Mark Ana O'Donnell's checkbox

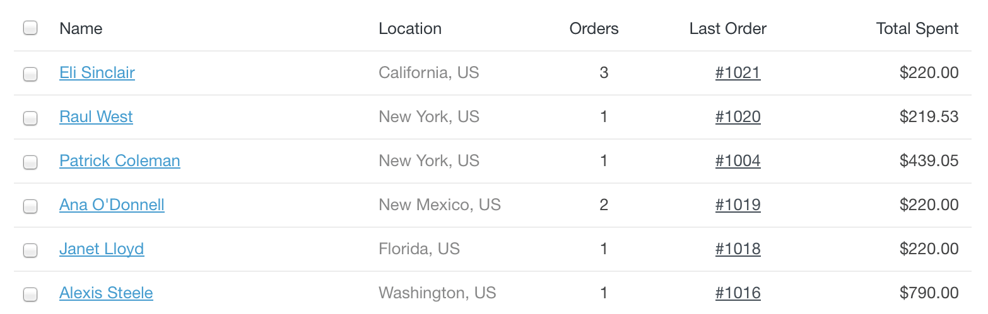pos(30,206)
